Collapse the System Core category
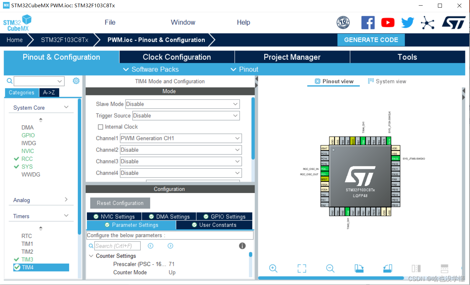The height and width of the screenshot is (285, 470). (66, 107)
